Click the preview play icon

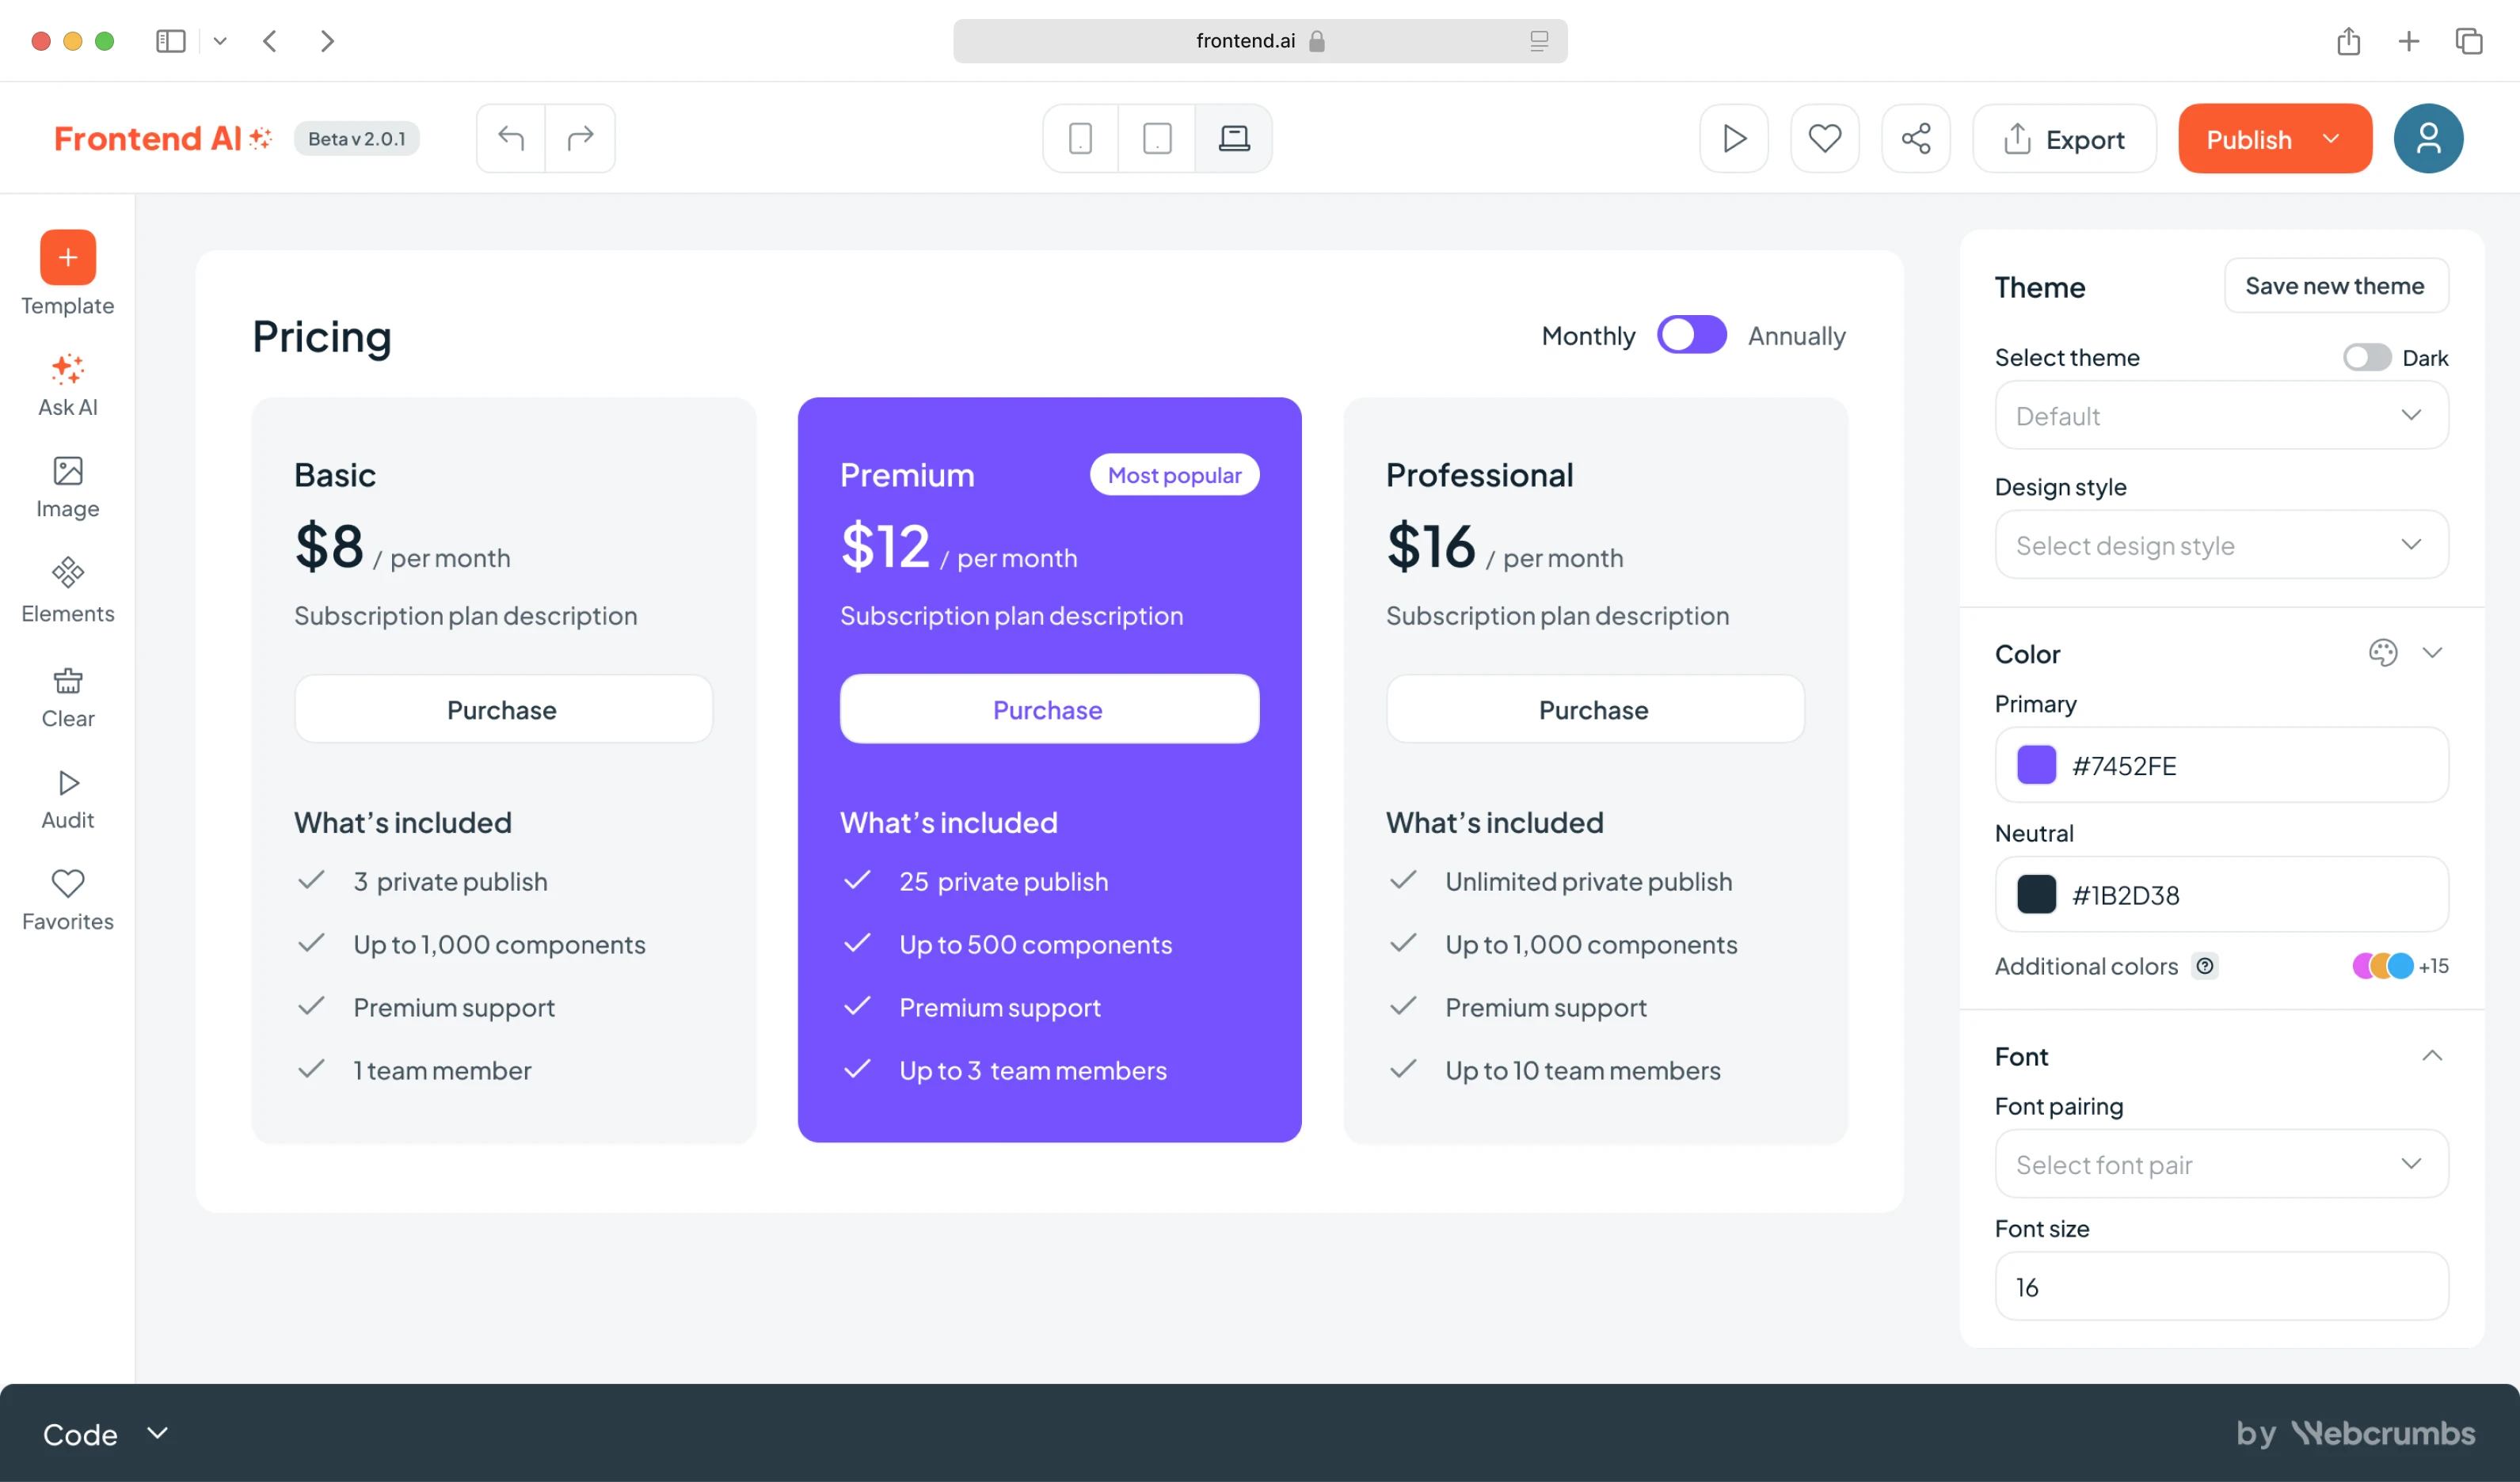(1734, 138)
